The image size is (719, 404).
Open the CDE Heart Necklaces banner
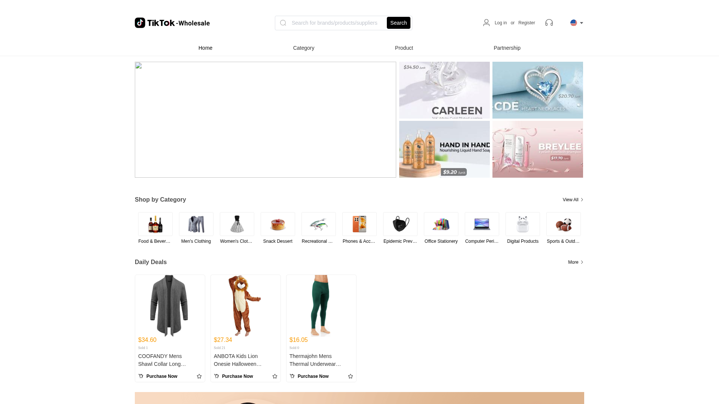(538, 90)
